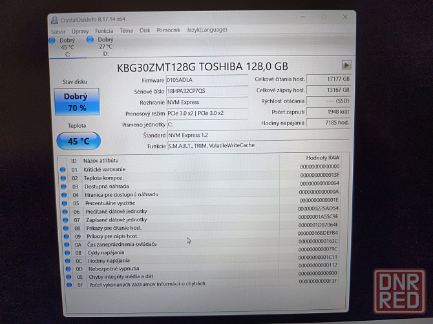The height and width of the screenshot is (324, 433).
Task: Open the Funkcia menu
Action: coord(104,31)
